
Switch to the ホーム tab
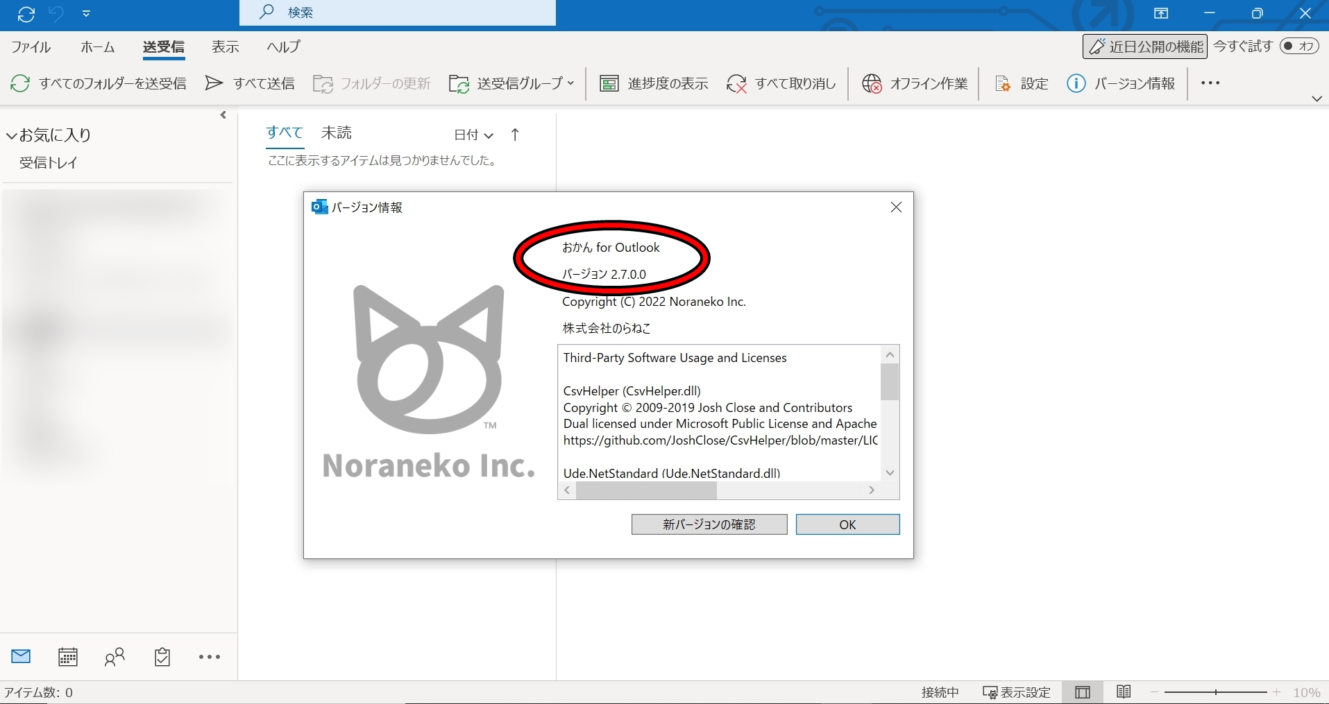[97, 46]
